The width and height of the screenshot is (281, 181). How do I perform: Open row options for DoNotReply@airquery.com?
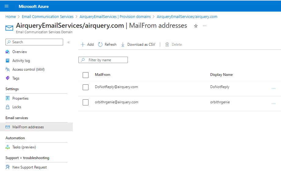[x=273, y=88]
